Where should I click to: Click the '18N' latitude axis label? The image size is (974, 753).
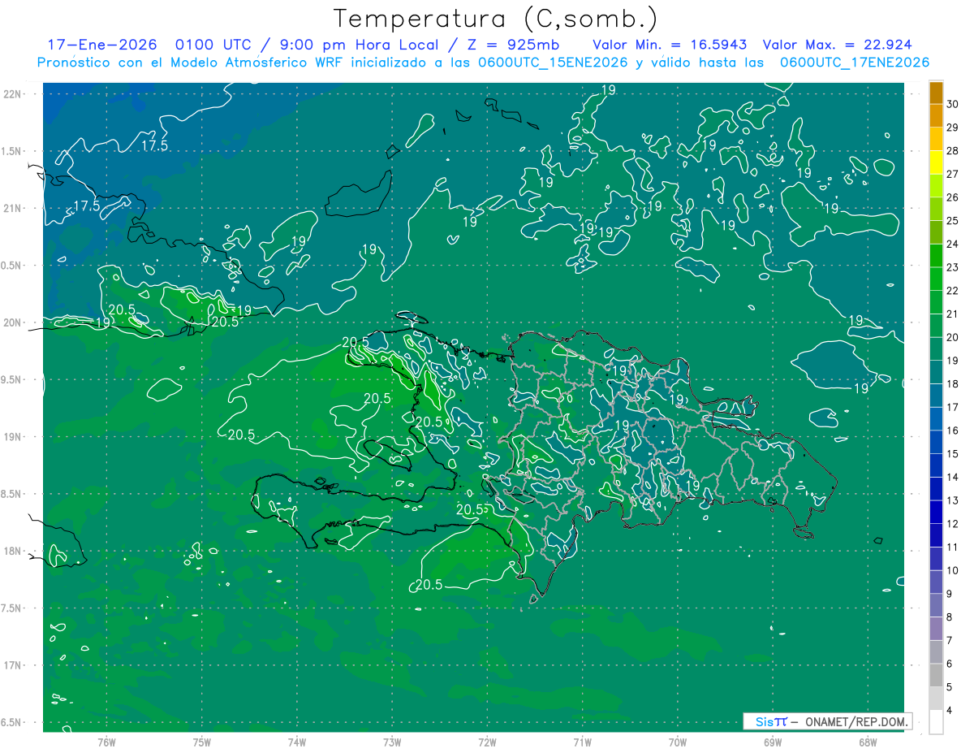pyautogui.click(x=12, y=551)
